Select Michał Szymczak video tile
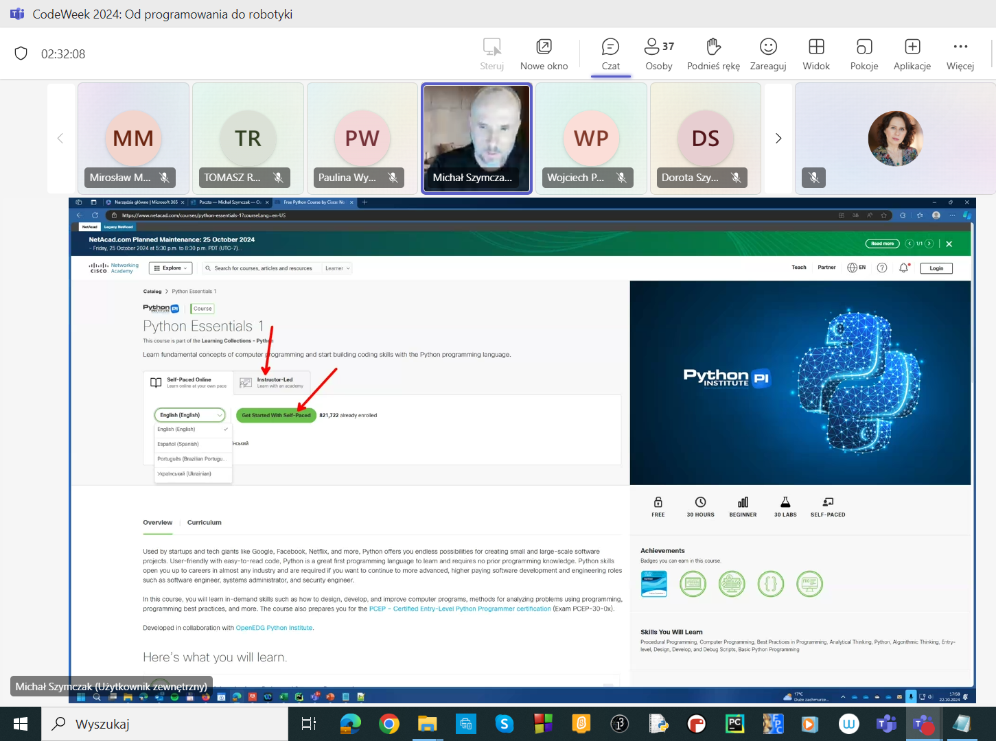996x741 pixels. click(476, 139)
